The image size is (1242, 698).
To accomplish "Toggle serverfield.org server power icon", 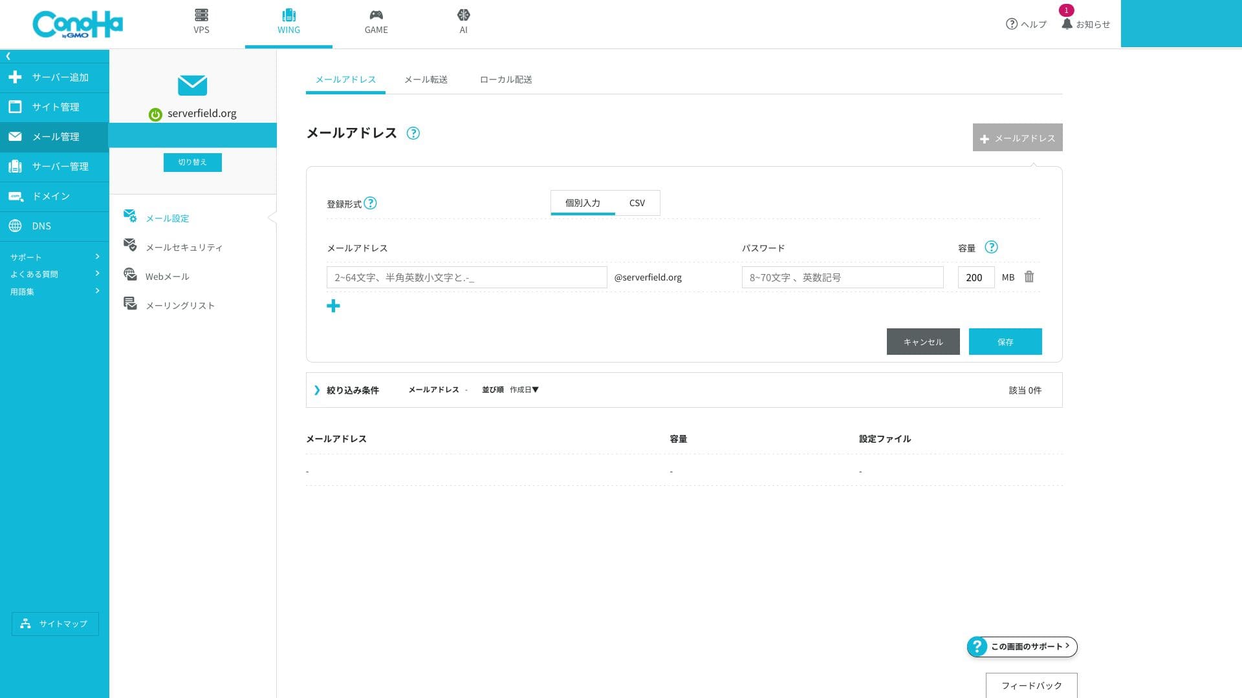I will (155, 114).
